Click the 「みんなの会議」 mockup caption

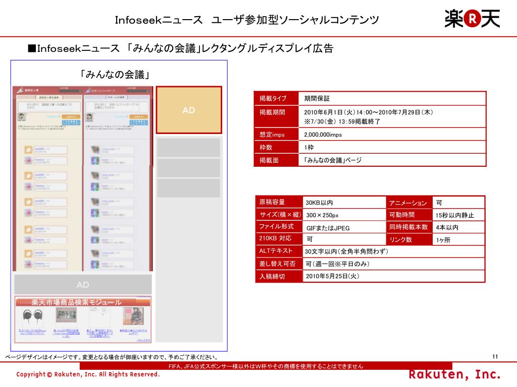tap(115, 75)
